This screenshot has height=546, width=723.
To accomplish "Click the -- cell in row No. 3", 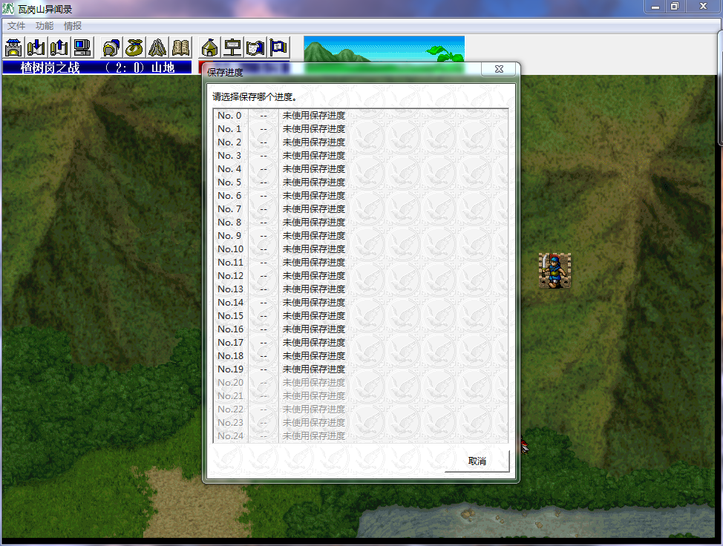I will (x=264, y=156).
